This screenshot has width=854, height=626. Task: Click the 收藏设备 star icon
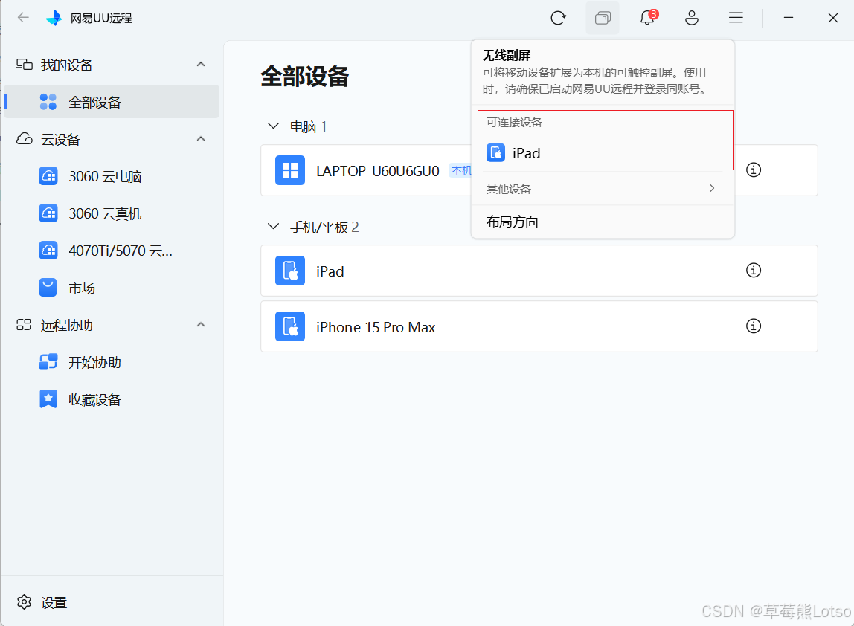point(48,399)
